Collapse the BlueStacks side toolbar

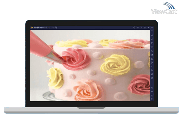[x=152, y=28]
